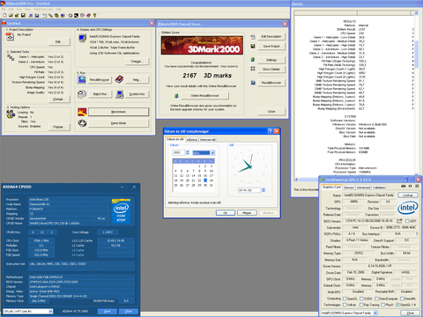Click the Lookup button in GPU-Z
This screenshot has width=423, height=317.
click(408, 195)
